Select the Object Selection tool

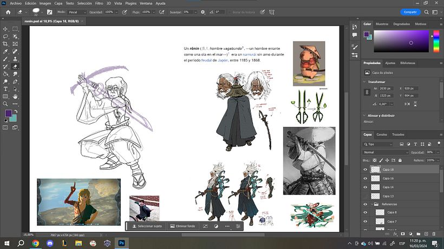(x=15, y=36)
